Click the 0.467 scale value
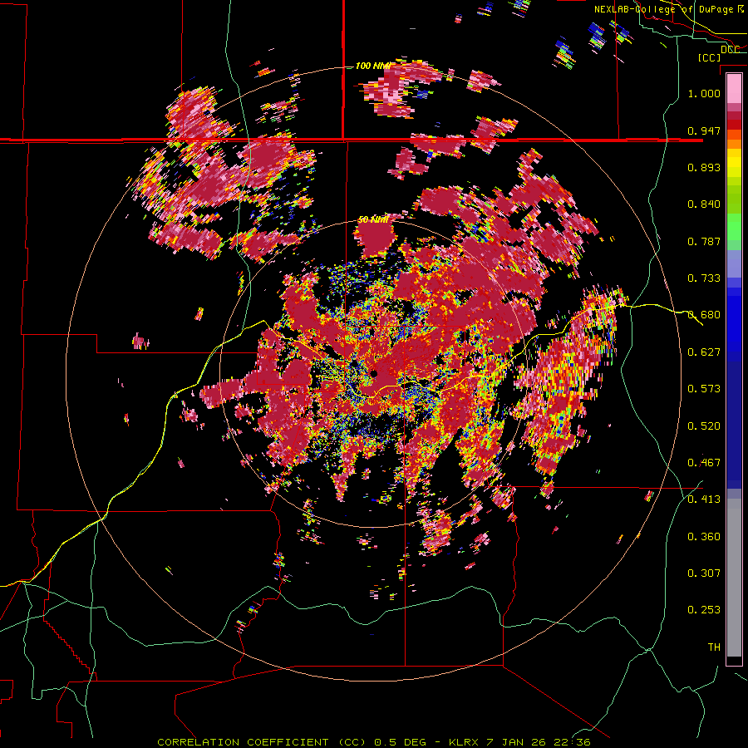This screenshot has width=748, height=748. click(704, 463)
